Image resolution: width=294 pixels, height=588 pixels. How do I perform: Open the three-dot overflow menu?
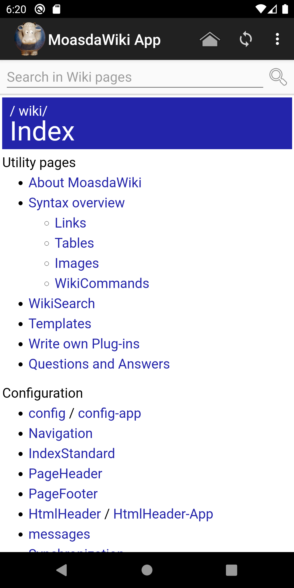(x=277, y=39)
